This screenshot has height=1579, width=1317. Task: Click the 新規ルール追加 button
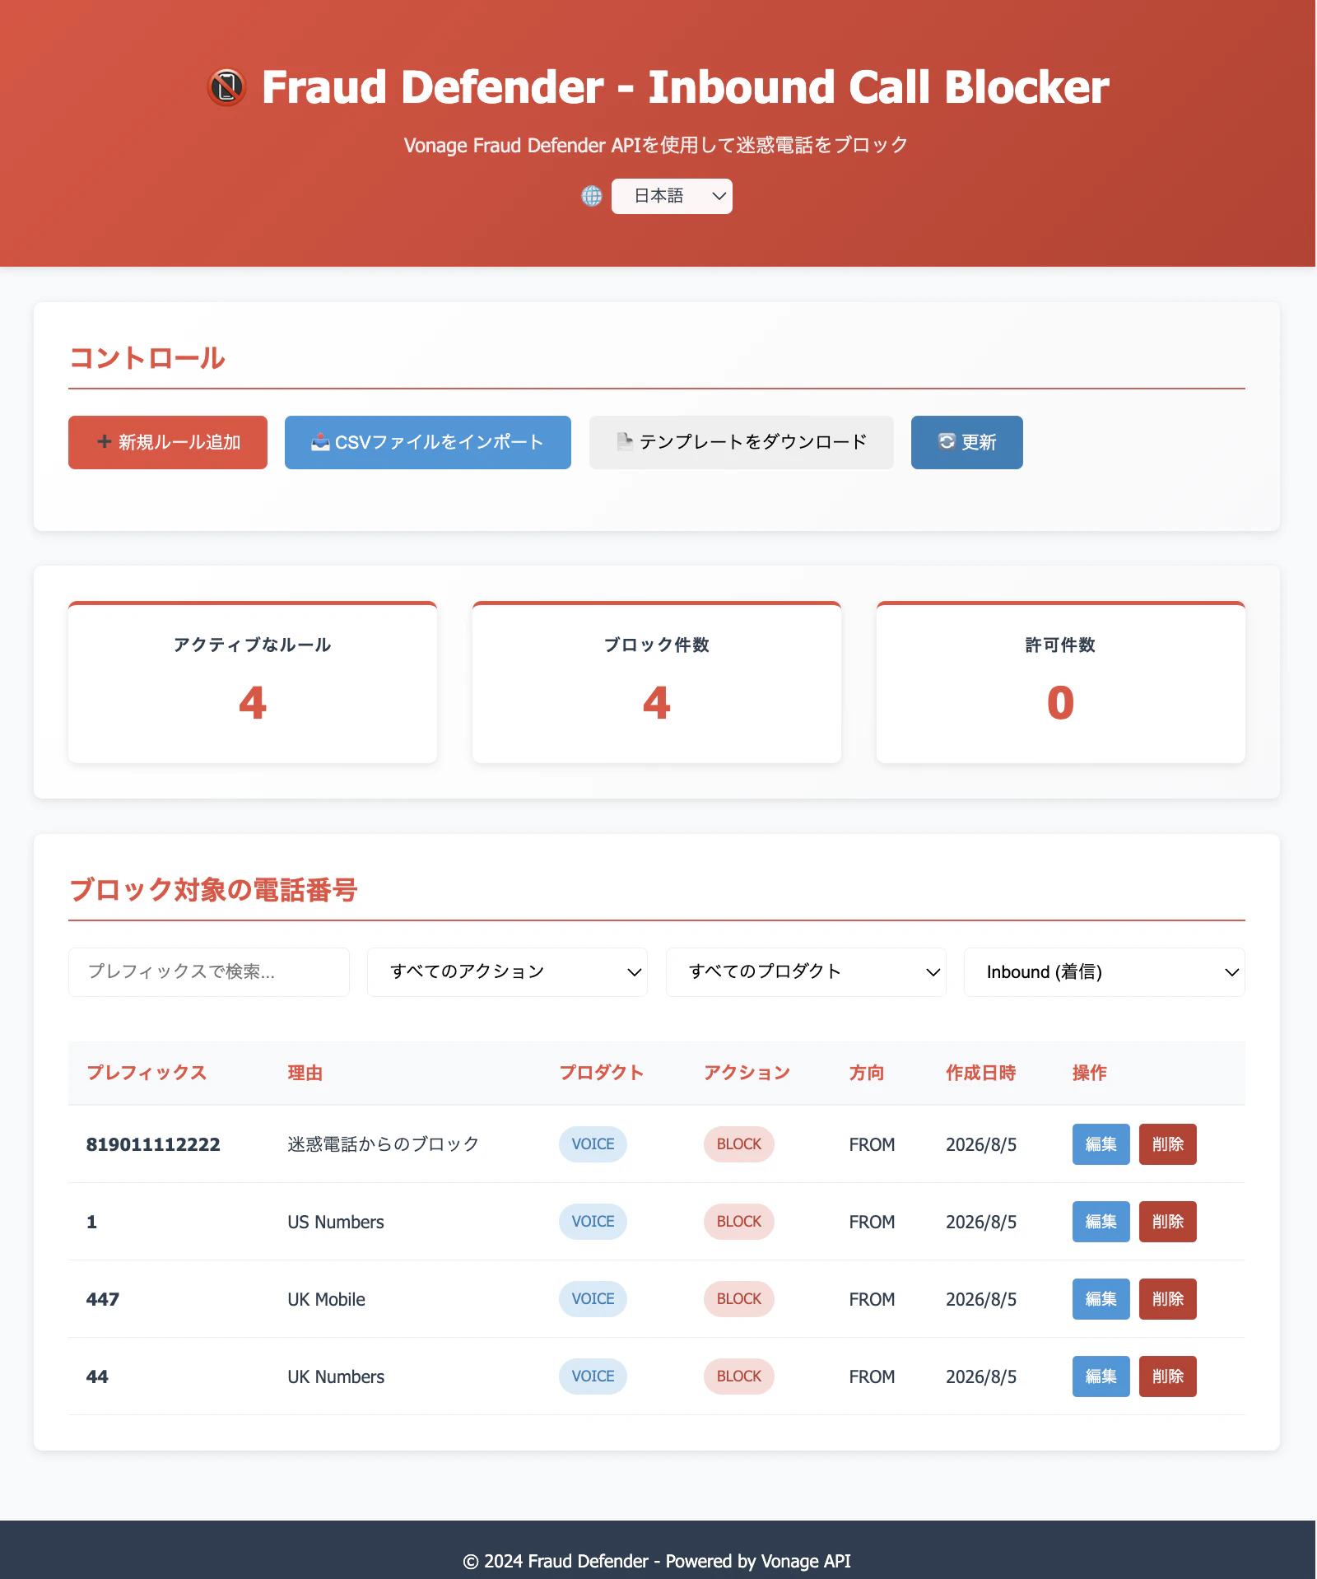168,442
